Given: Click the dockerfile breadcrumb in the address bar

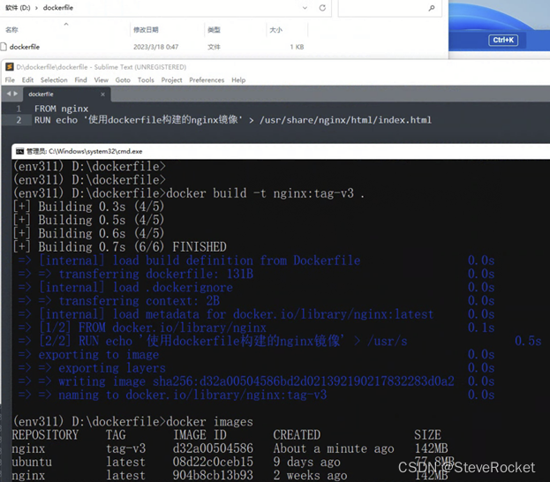Looking at the screenshot, I should pos(58,7).
